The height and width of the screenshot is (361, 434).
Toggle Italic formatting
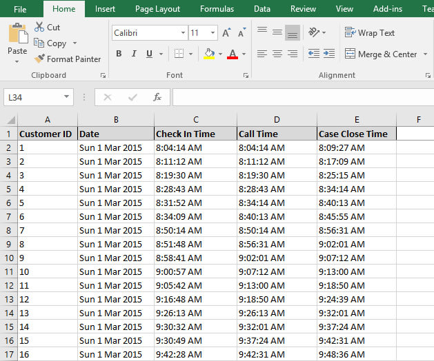tap(134, 54)
